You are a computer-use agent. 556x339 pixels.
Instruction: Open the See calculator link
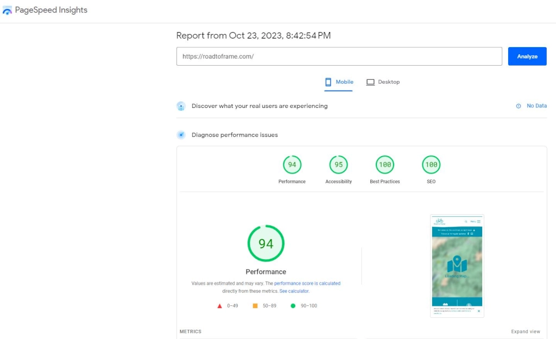coord(294,291)
